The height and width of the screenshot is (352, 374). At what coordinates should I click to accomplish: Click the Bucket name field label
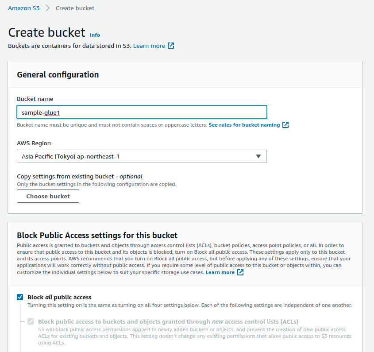tap(35, 99)
